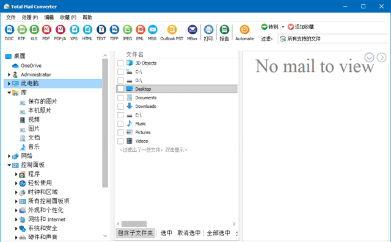This screenshot has width=391, height=242.
Task: Expand the Administrator tree node
Action: click(9, 74)
